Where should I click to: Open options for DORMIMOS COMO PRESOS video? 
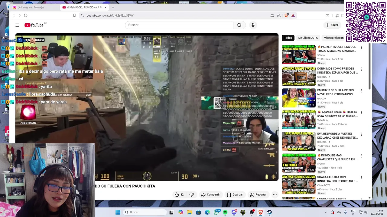[x=361, y=69]
